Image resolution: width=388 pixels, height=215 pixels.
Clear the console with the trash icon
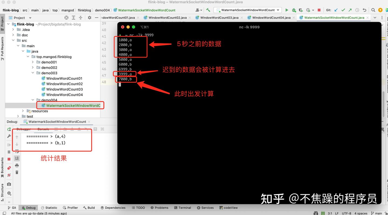point(17,172)
